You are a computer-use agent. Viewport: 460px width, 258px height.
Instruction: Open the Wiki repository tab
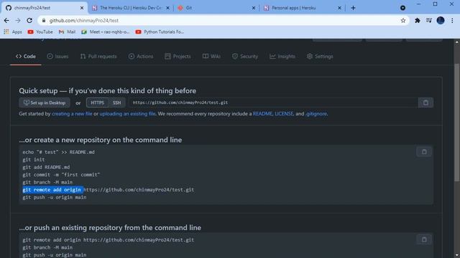click(x=211, y=57)
